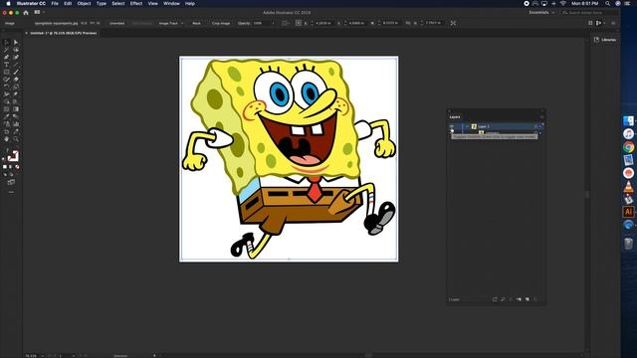The width and height of the screenshot is (637, 358).
Task: Open VLC from the Dock
Action: (628, 187)
